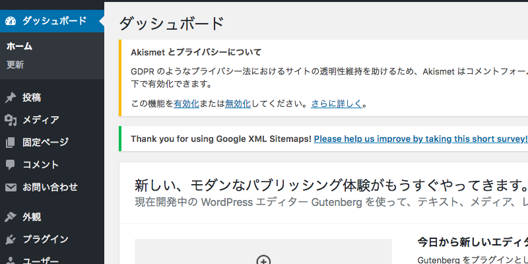
Task: Open the さらに詳しく link
Action: [x=337, y=104]
